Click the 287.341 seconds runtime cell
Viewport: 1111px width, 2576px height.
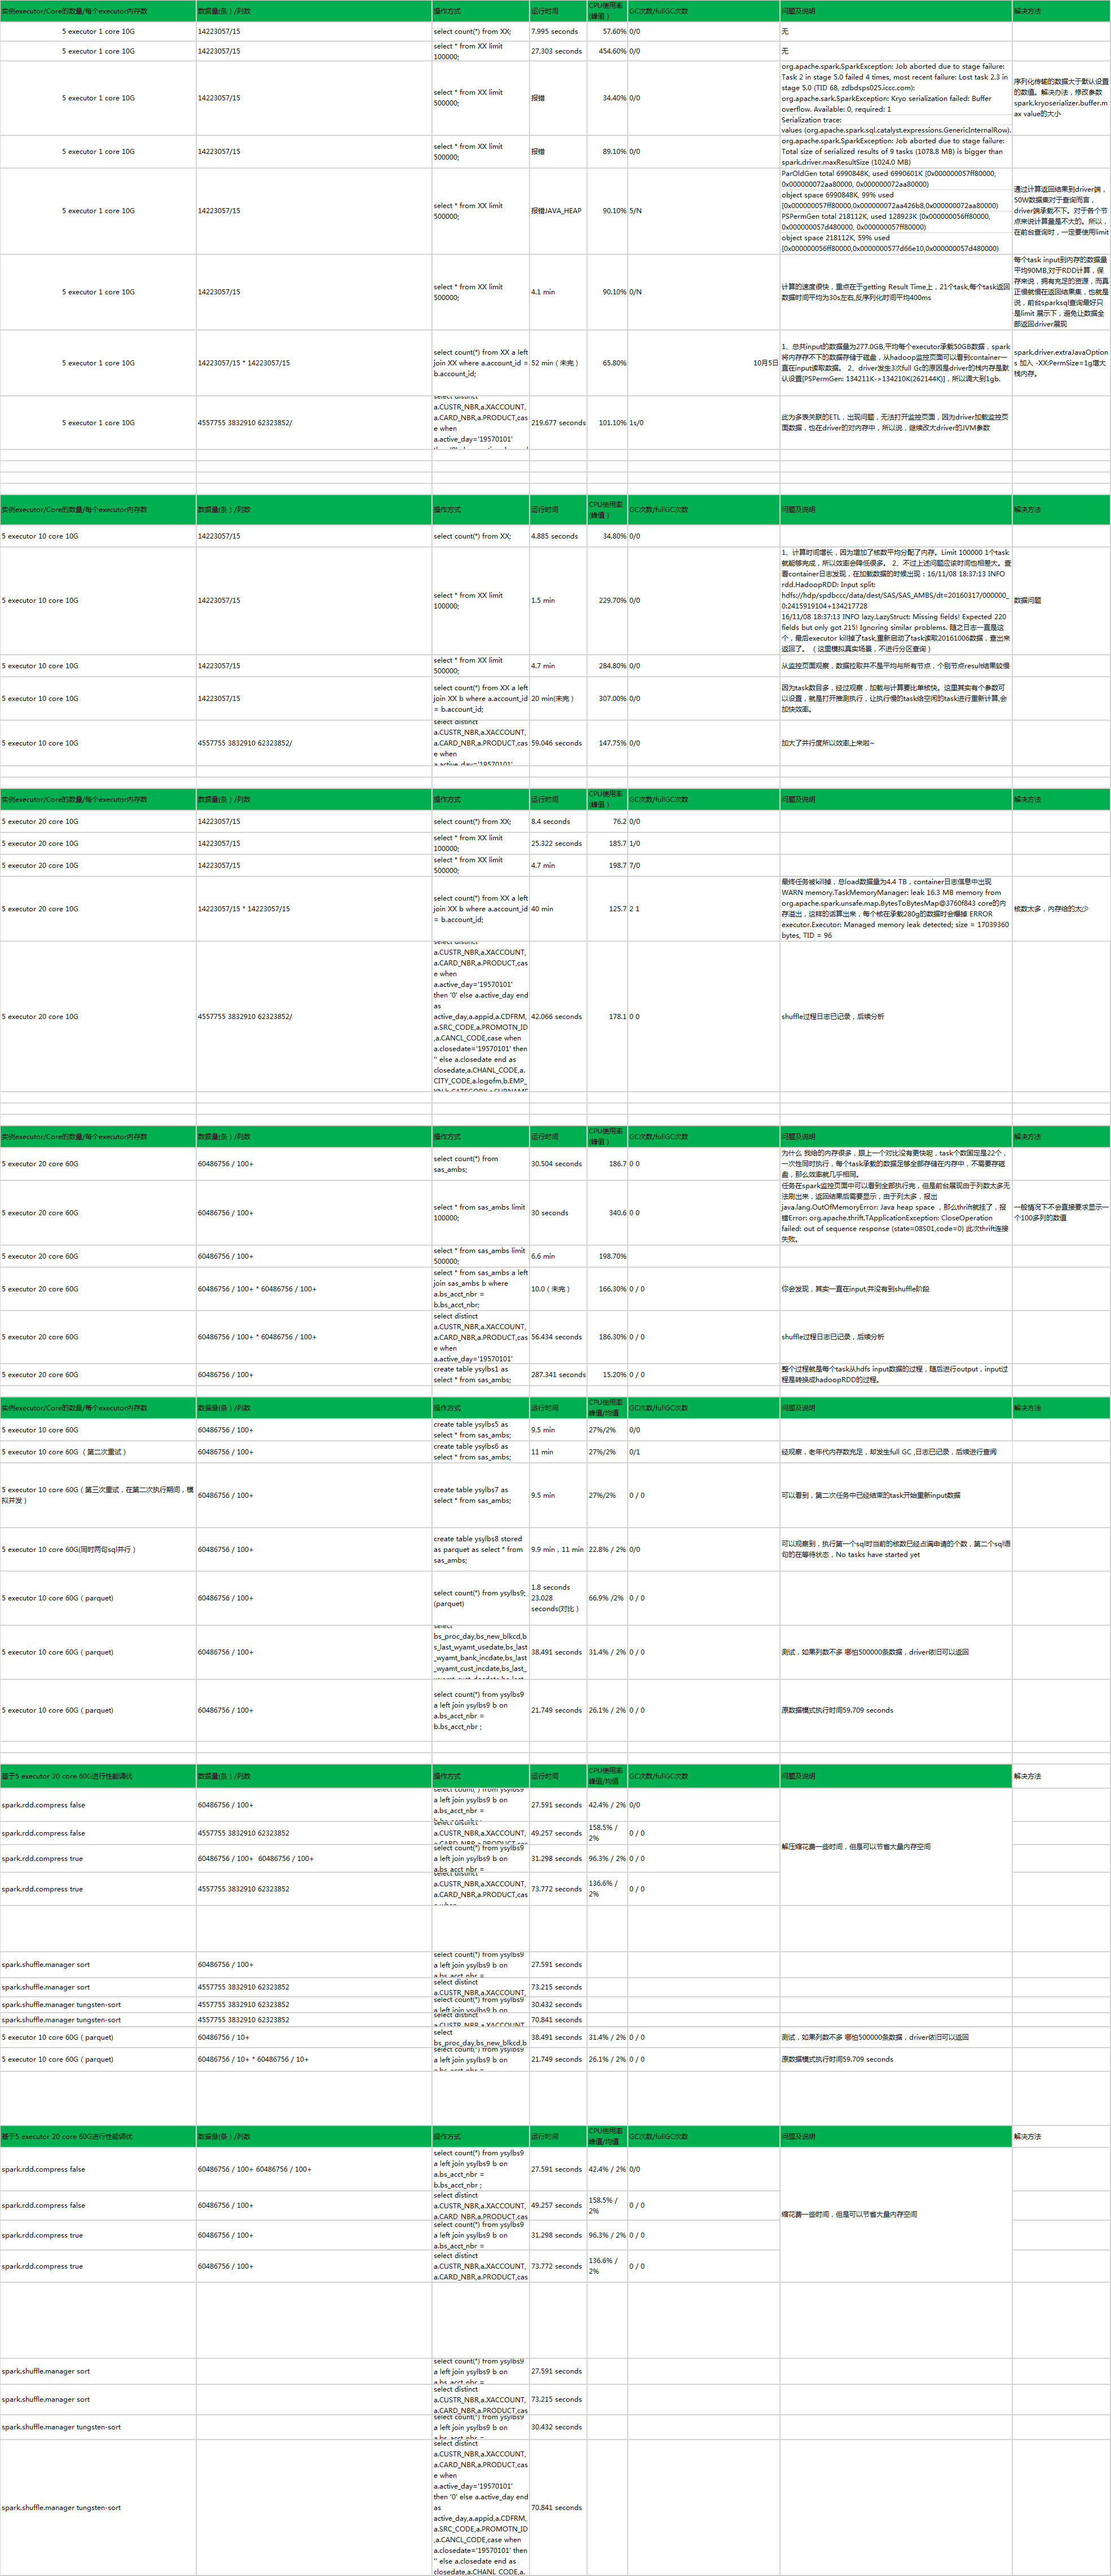tap(557, 1375)
